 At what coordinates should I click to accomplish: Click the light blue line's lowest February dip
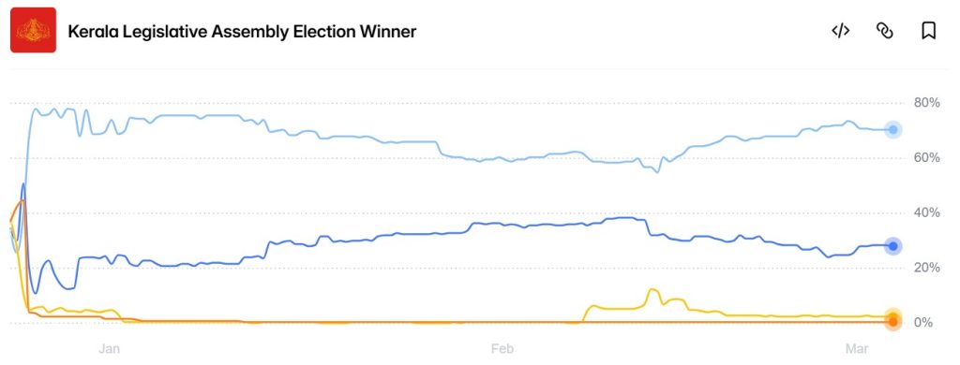click(657, 172)
